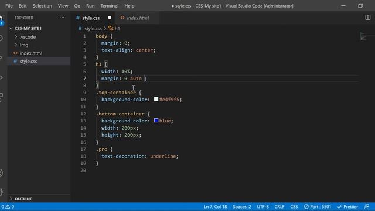Select the style.css editor tab
This screenshot has width=375, height=211.
pos(94,18)
